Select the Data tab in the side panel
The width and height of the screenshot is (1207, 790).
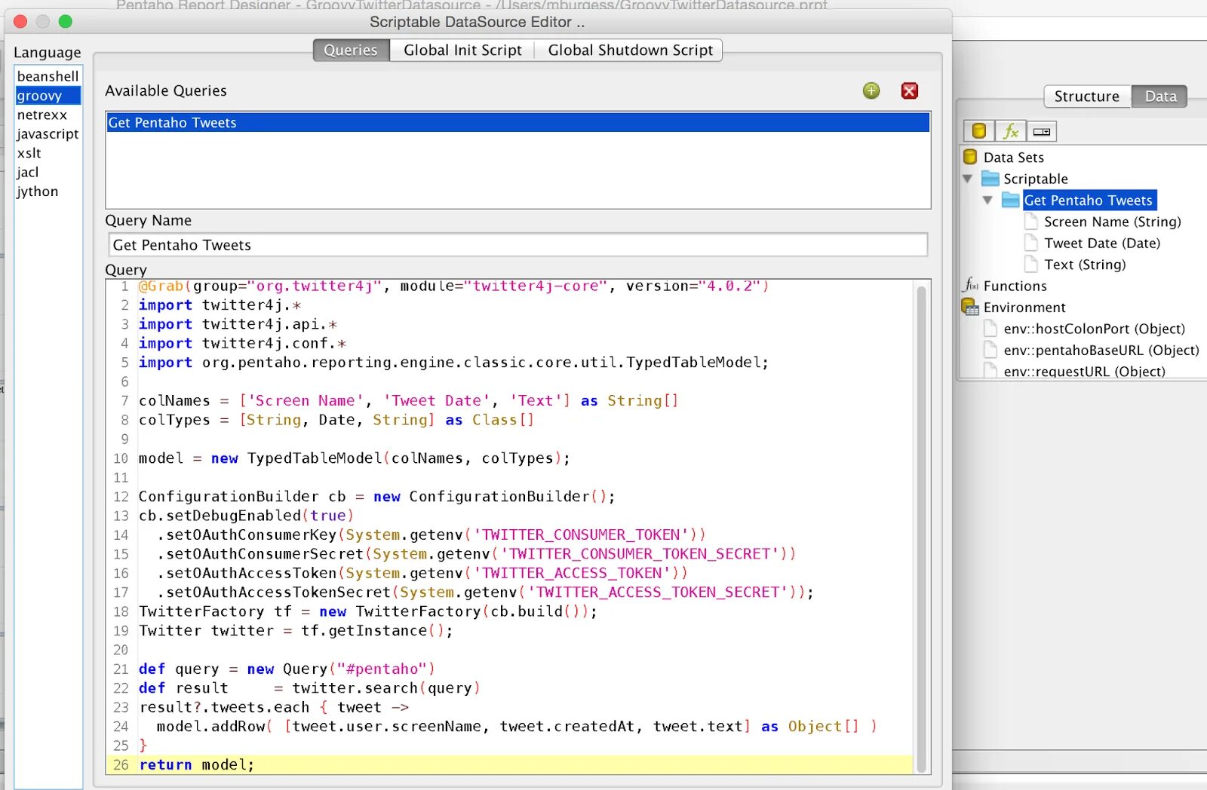[1160, 96]
